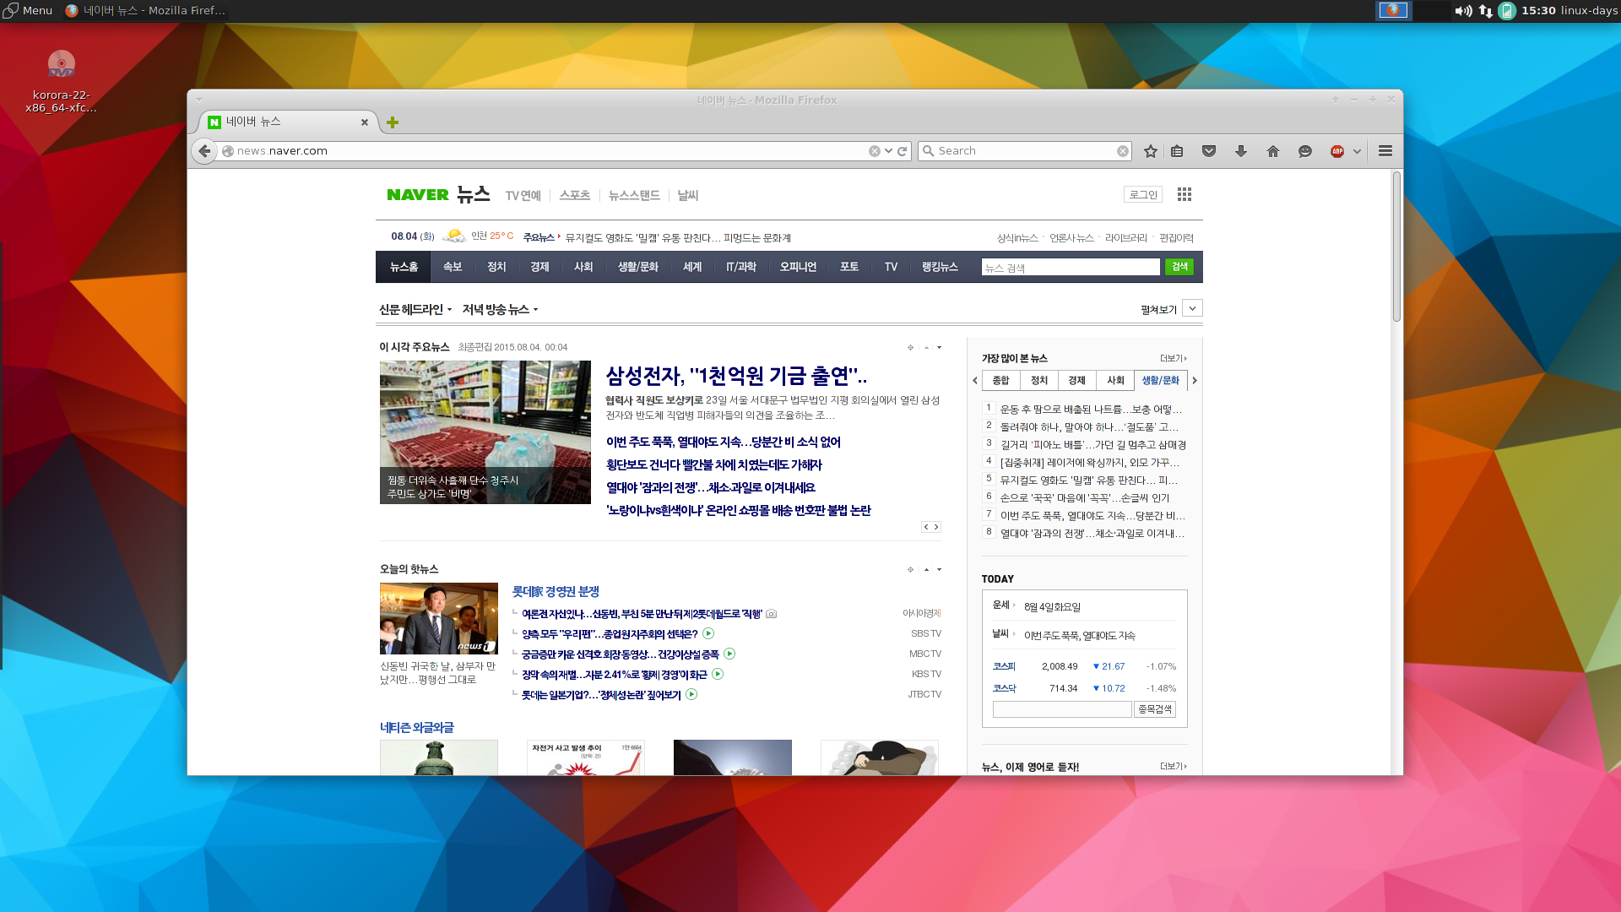Clear the Search box x icon
The image size is (1621, 912).
tap(1123, 151)
